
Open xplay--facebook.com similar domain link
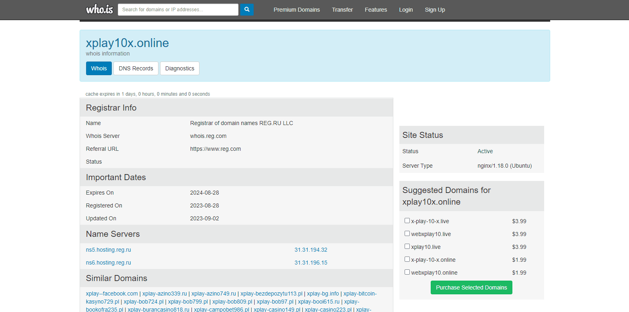(112, 294)
